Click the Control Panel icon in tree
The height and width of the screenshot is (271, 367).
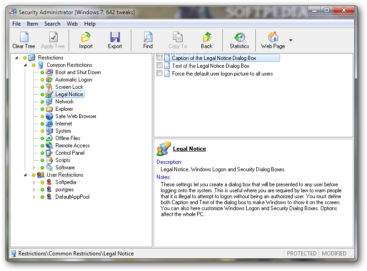[x=49, y=153]
